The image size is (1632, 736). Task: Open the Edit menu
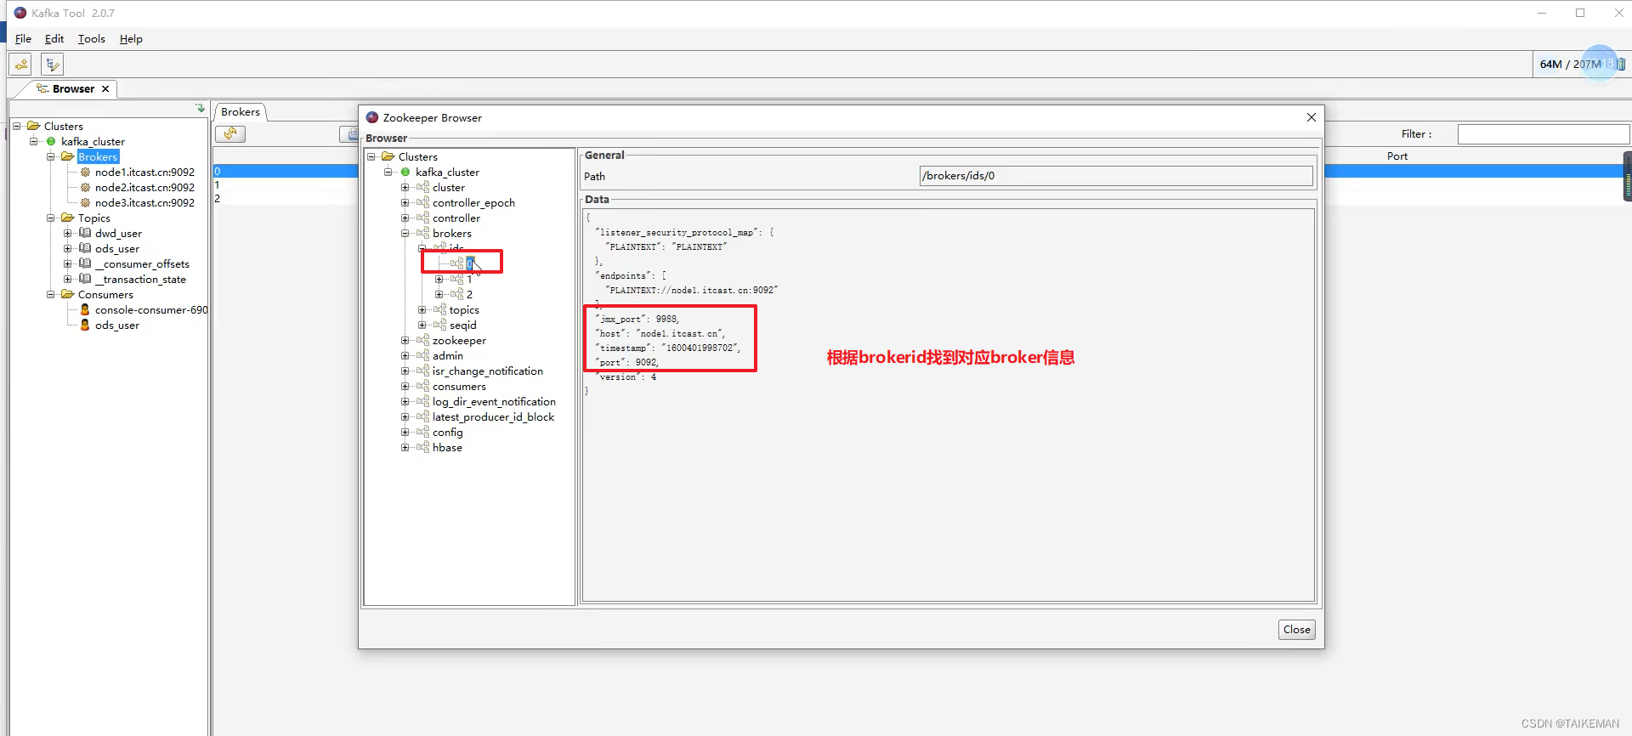(x=54, y=39)
